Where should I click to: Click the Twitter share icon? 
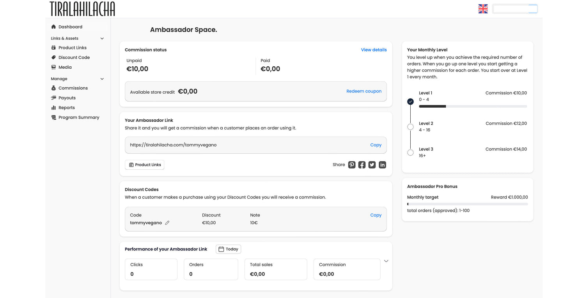coord(372,165)
